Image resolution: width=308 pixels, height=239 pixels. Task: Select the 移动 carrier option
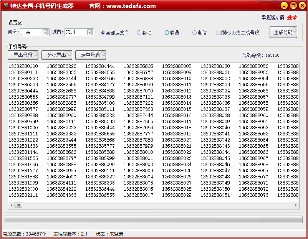[x=139, y=33]
